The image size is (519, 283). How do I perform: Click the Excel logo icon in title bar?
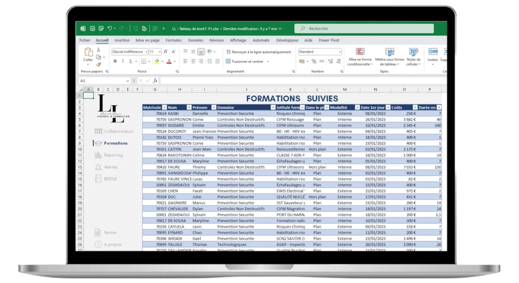(x=83, y=29)
